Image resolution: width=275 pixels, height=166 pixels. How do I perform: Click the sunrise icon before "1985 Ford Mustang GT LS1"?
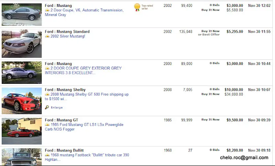[x=47, y=125]
